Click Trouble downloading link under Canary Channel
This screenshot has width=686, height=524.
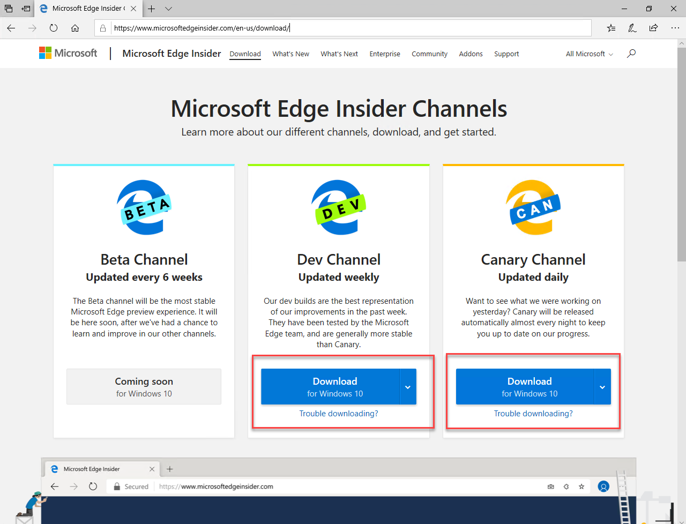[x=533, y=414]
